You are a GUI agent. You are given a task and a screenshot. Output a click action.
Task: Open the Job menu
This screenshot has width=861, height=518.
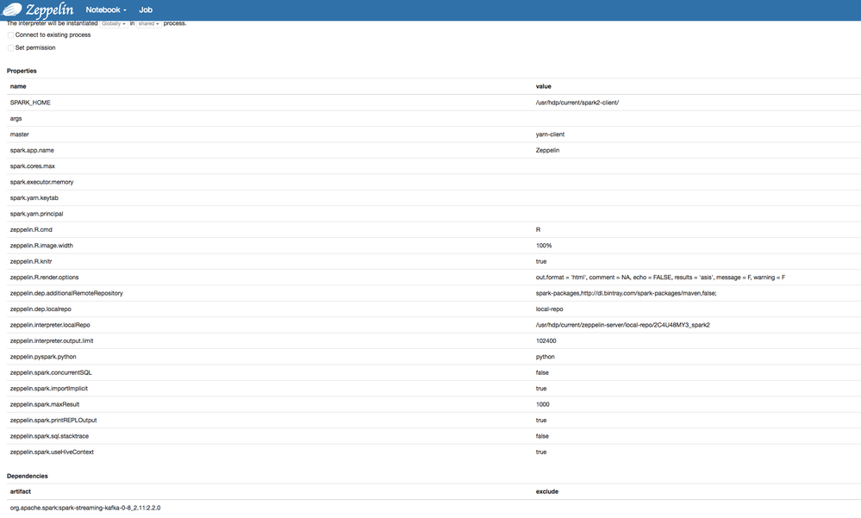[145, 9]
